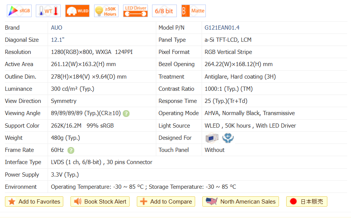Click the G121EAN01.4 model number
The width and height of the screenshot is (351, 218).
(222, 28)
